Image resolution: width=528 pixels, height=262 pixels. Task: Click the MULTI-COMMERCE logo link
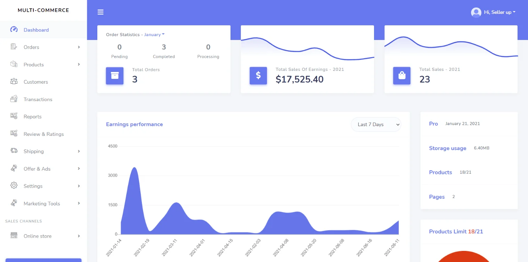click(43, 10)
